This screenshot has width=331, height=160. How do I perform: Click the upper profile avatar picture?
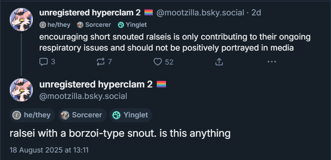click(21, 19)
